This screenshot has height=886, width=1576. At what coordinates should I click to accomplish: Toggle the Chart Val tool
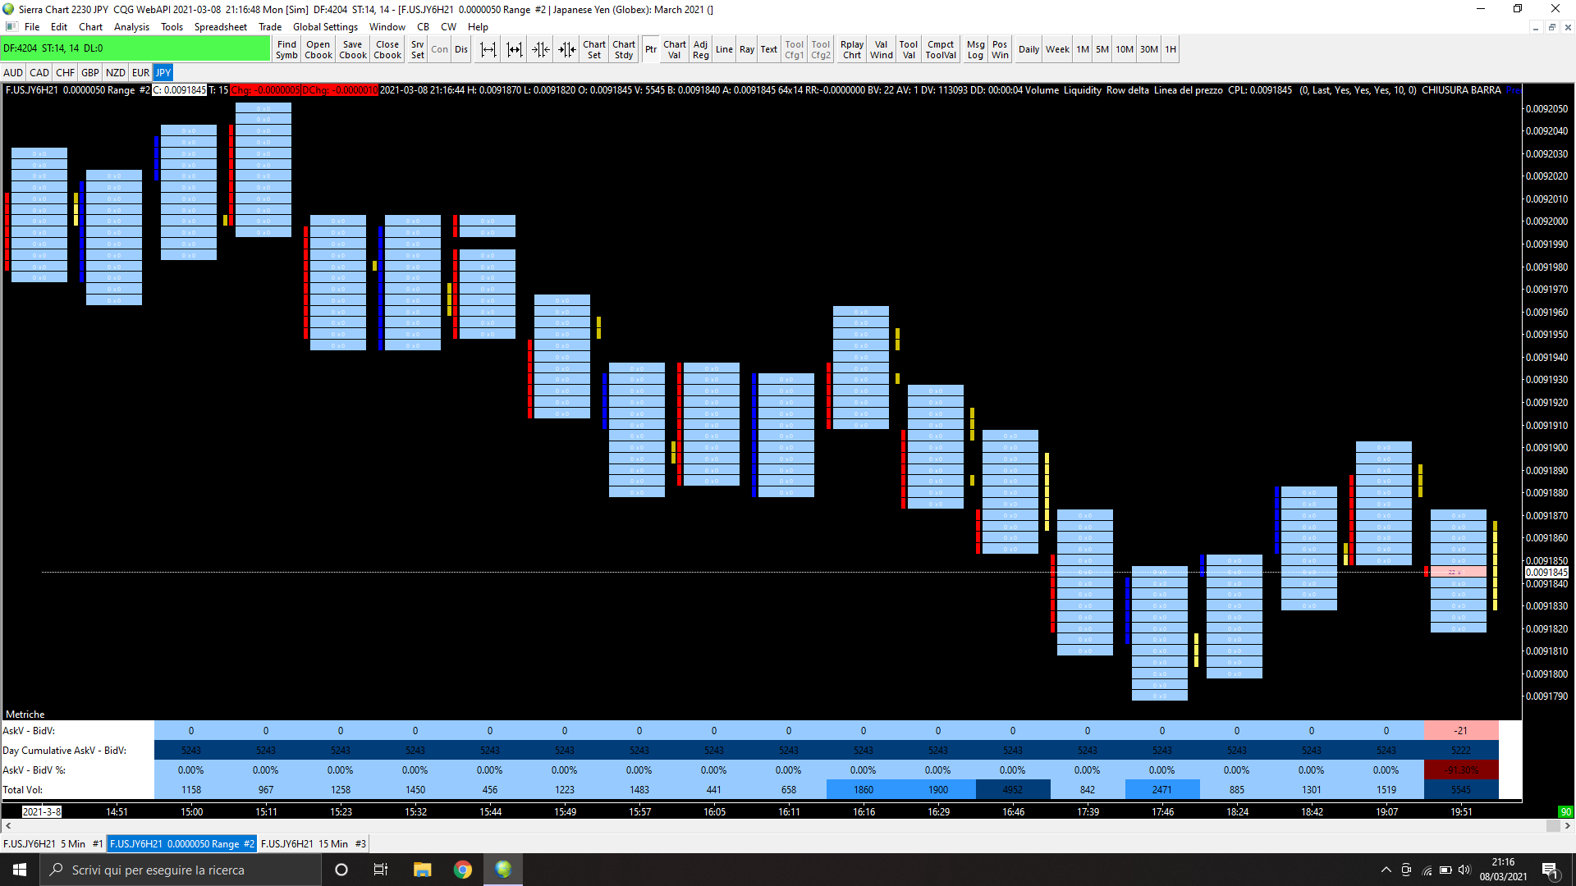[674, 49]
